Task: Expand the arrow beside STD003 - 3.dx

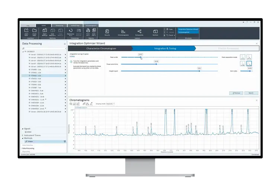Action: (65, 75)
